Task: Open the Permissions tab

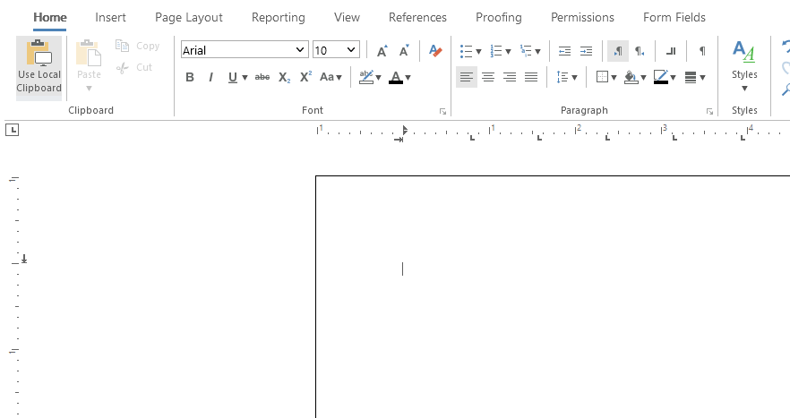Action: [x=582, y=17]
